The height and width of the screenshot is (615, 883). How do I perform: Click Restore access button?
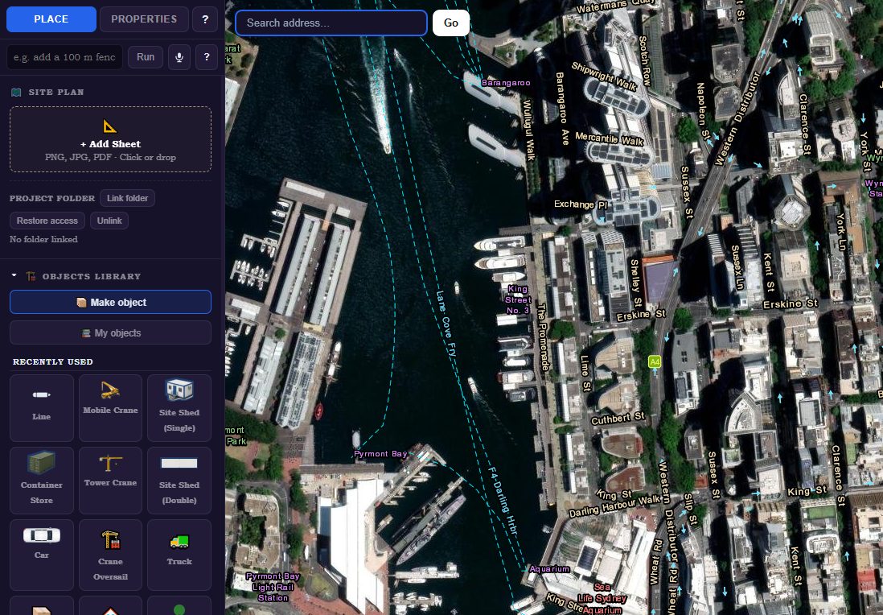coord(47,221)
